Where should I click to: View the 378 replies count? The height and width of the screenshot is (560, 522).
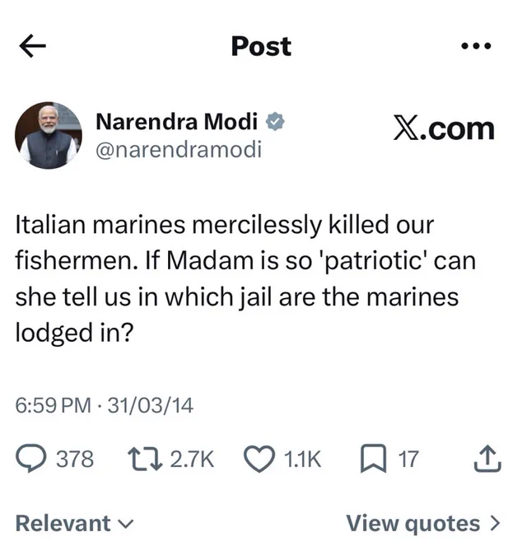(x=75, y=459)
